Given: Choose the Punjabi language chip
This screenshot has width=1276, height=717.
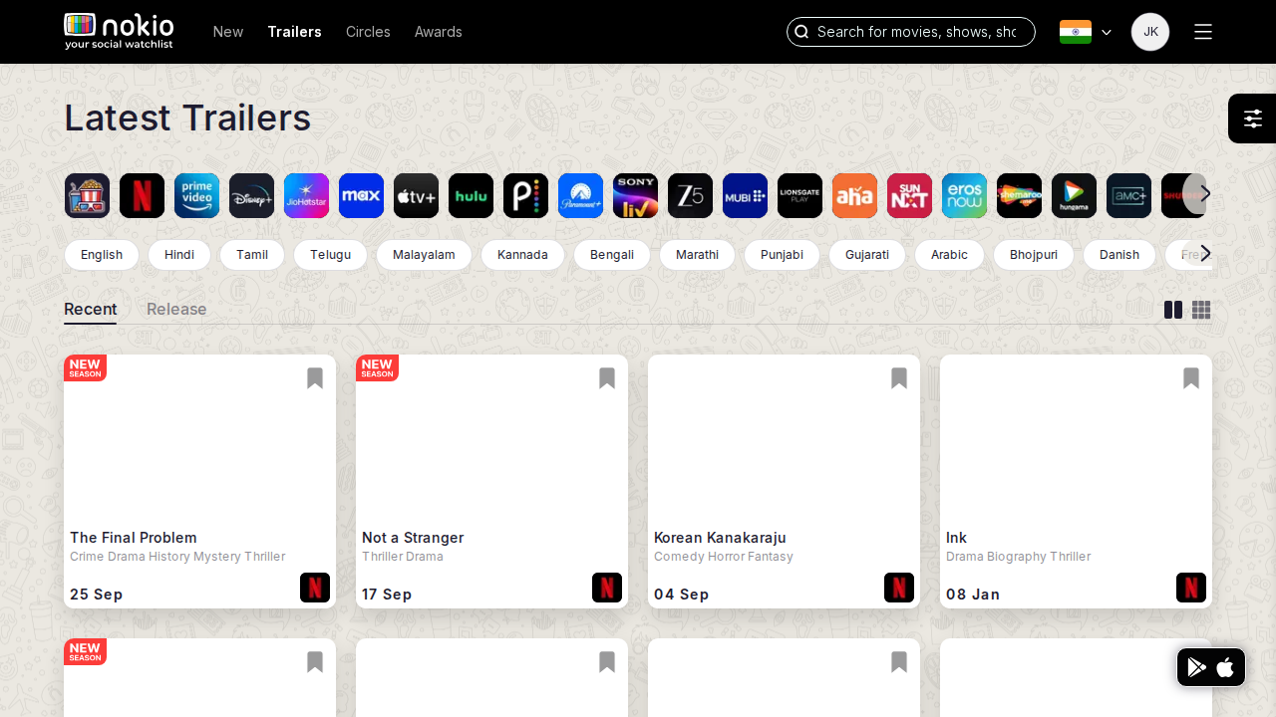Looking at the screenshot, I should point(782,255).
